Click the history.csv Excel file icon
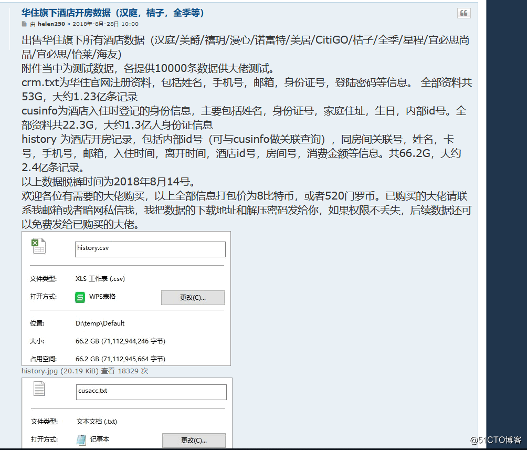The width and height of the screenshot is (527, 450). 39,246
